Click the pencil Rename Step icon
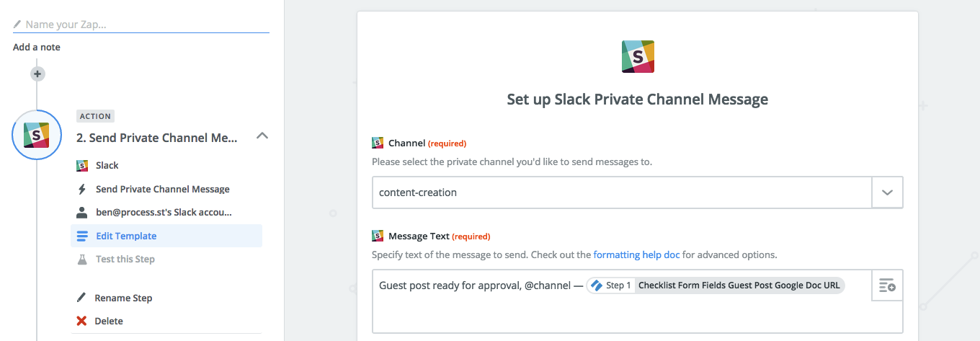 coord(81,298)
